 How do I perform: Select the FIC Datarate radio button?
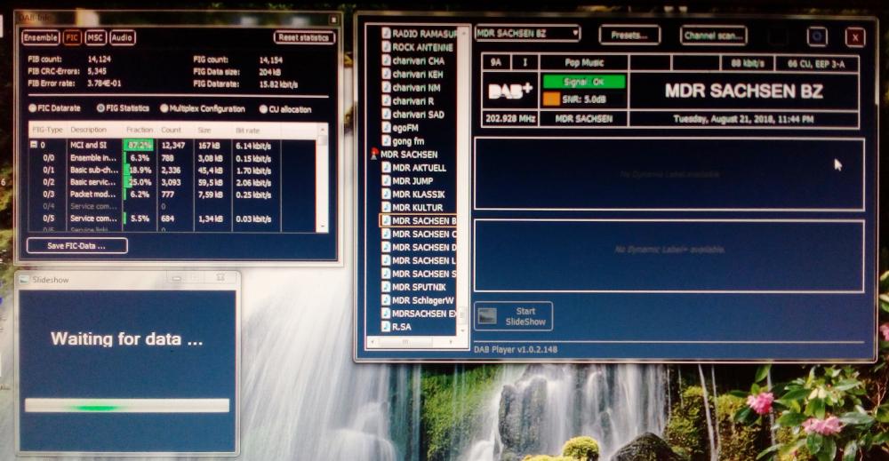(x=32, y=108)
